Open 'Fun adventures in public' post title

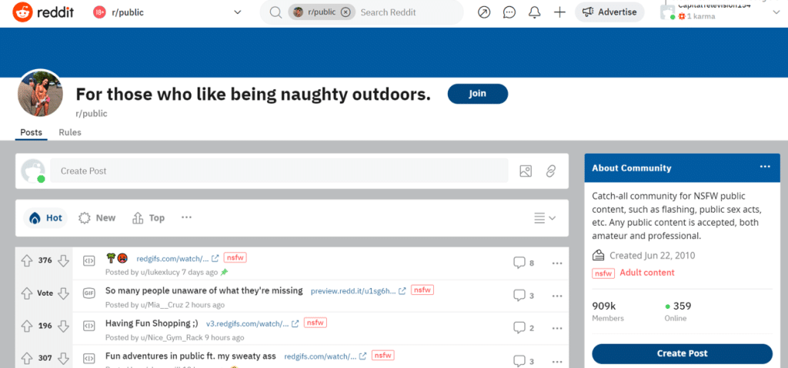[191, 356]
